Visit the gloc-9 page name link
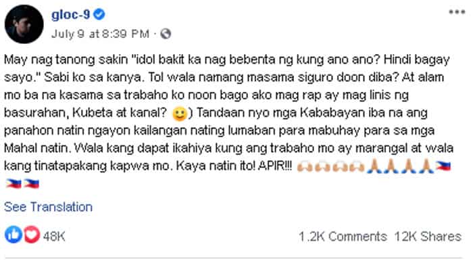473x261 pixels. point(70,14)
